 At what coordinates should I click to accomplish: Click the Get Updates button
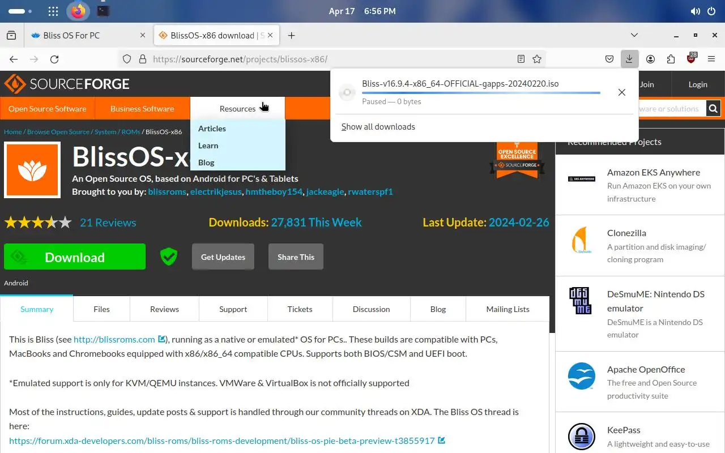223,257
